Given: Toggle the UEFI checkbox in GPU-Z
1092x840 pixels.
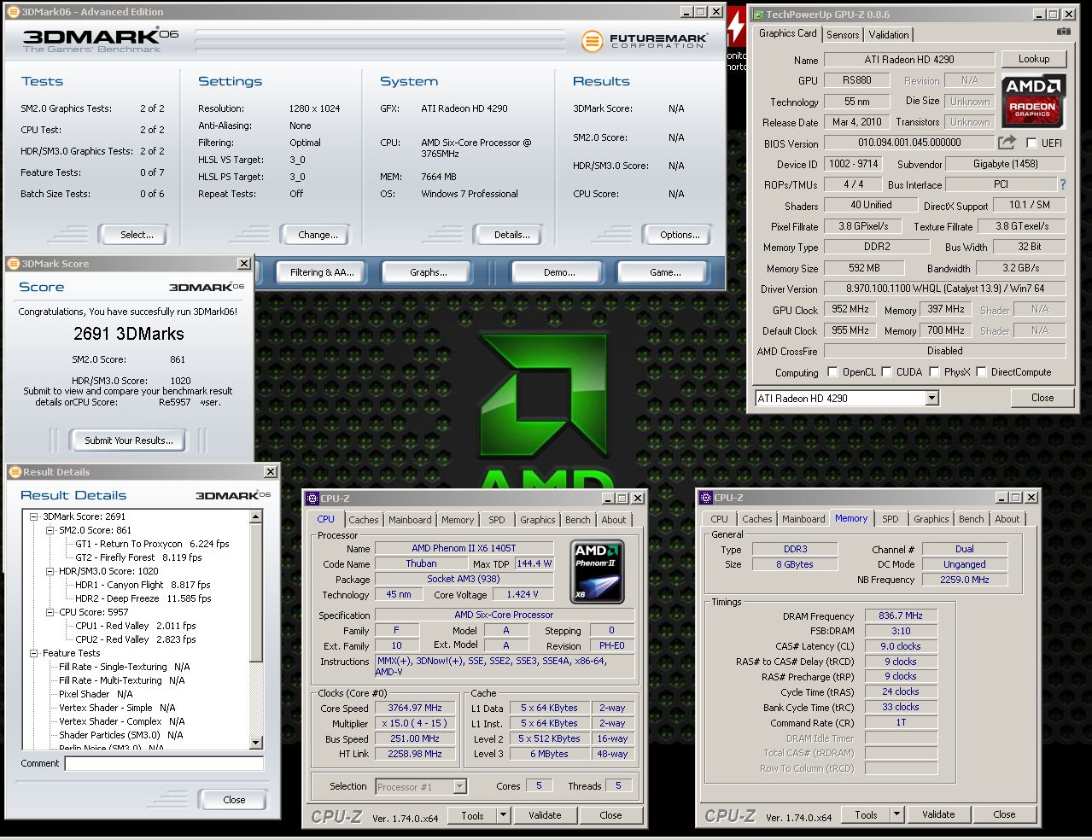Looking at the screenshot, I should tap(1031, 143).
